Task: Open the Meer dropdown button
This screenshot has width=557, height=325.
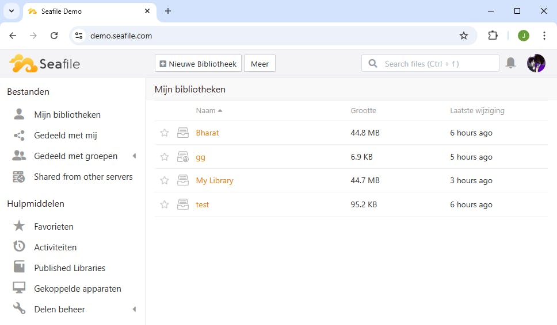Action: [260, 64]
